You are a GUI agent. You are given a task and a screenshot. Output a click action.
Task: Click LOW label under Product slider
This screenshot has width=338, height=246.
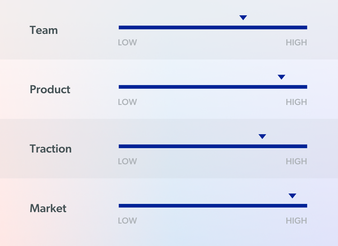[127, 102]
